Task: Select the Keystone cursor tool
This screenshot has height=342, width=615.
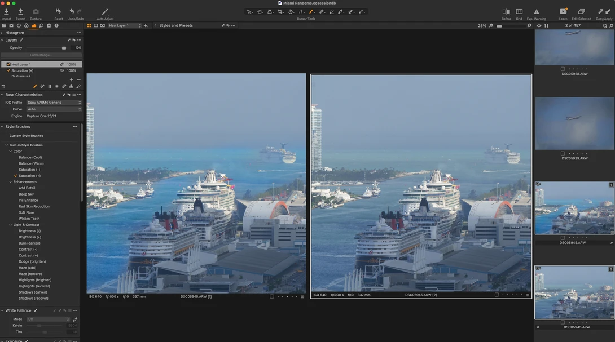Action: (x=301, y=12)
